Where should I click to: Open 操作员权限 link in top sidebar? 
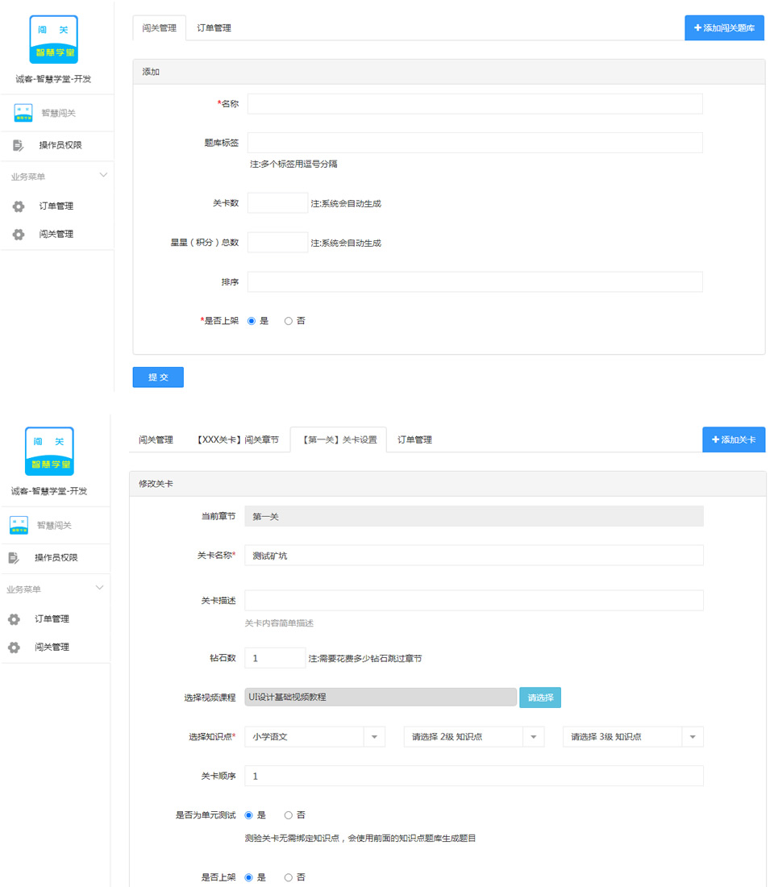(x=60, y=145)
